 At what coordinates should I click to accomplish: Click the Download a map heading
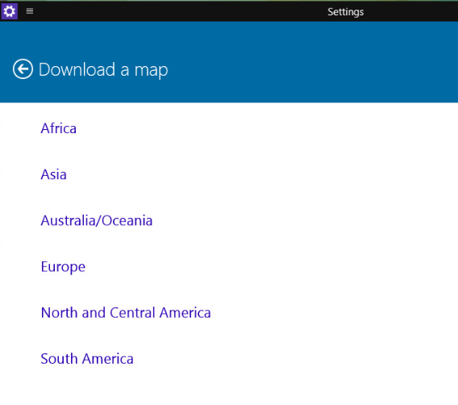click(103, 70)
